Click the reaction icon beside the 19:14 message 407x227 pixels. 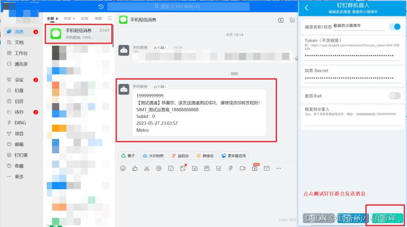(296, 59)
